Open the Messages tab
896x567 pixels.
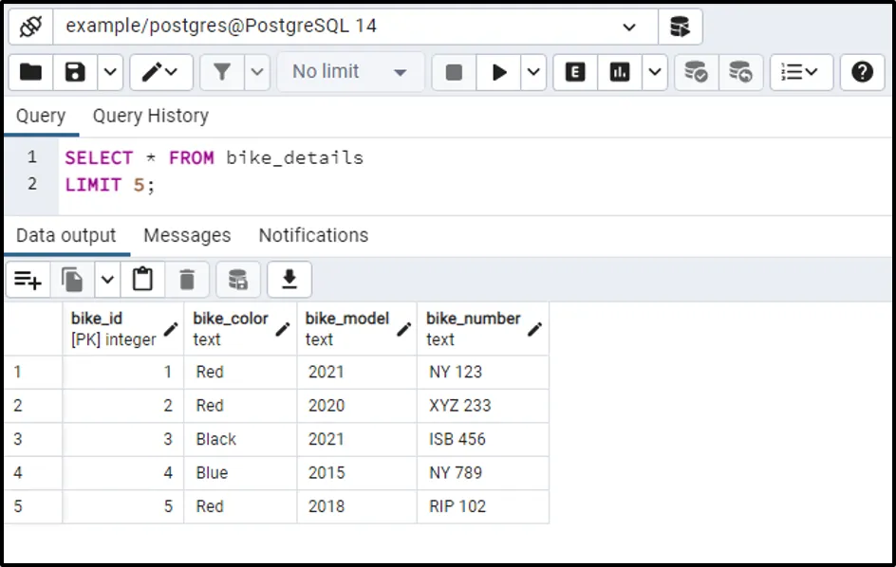coord(187,235)
